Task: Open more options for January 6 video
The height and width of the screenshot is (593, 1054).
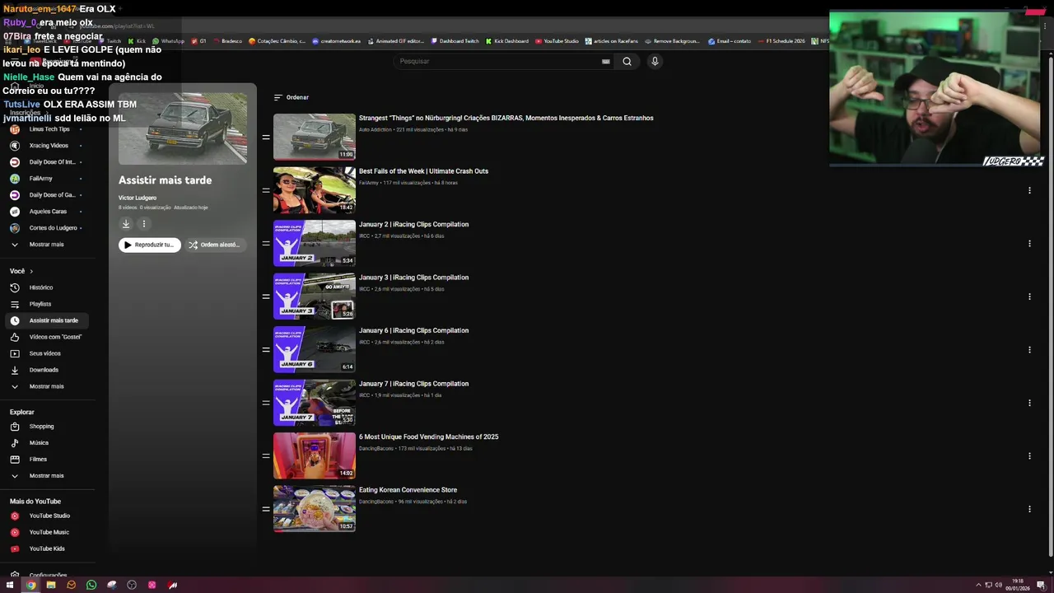Action: pyautogui.click(x=1029, y=350)
